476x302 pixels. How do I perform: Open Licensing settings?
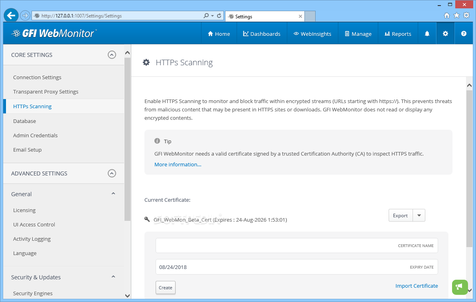[x=24, y=210]
